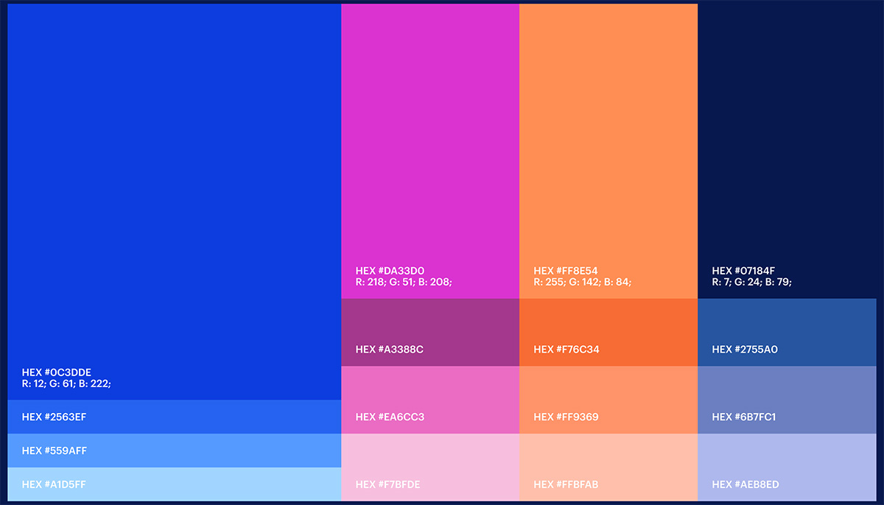Select the magenta #DA33D0 color swatch
The image size is (884, 505).
[430, 151]
